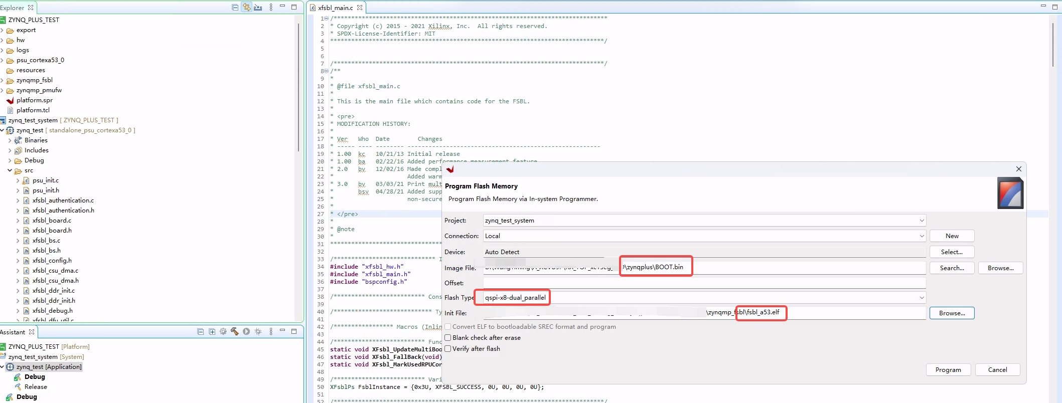The height and width of the screenshot is (403, 1062).
Task: Click the Offset input field
Action: 704,283
